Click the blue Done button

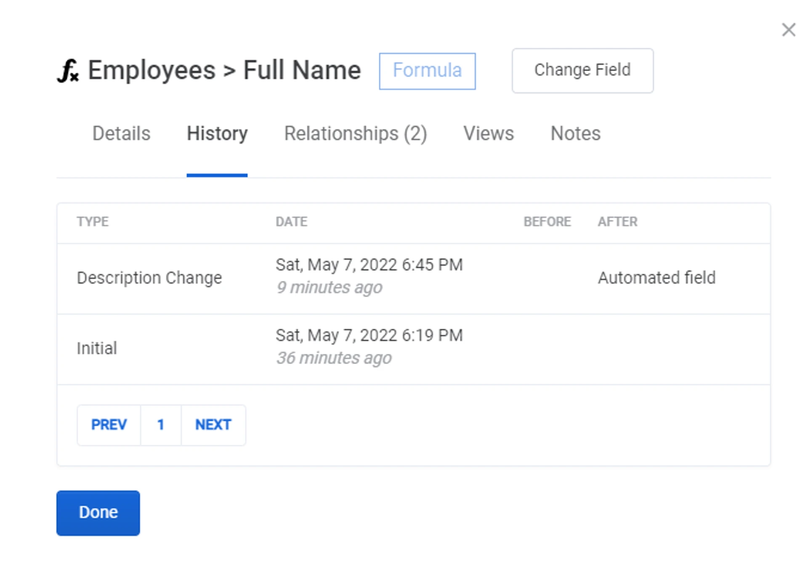click(x=98, y=513)
